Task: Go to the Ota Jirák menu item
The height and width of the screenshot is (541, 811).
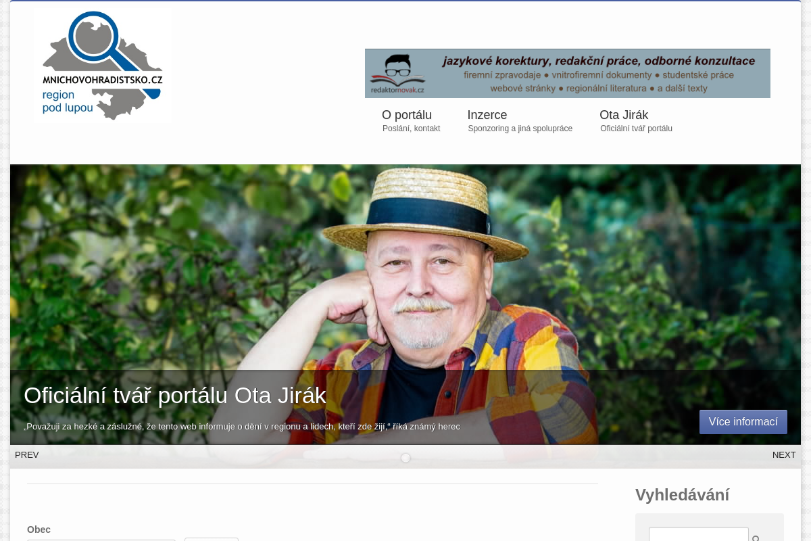Action: pyautogui.click(x=624, y=115)
